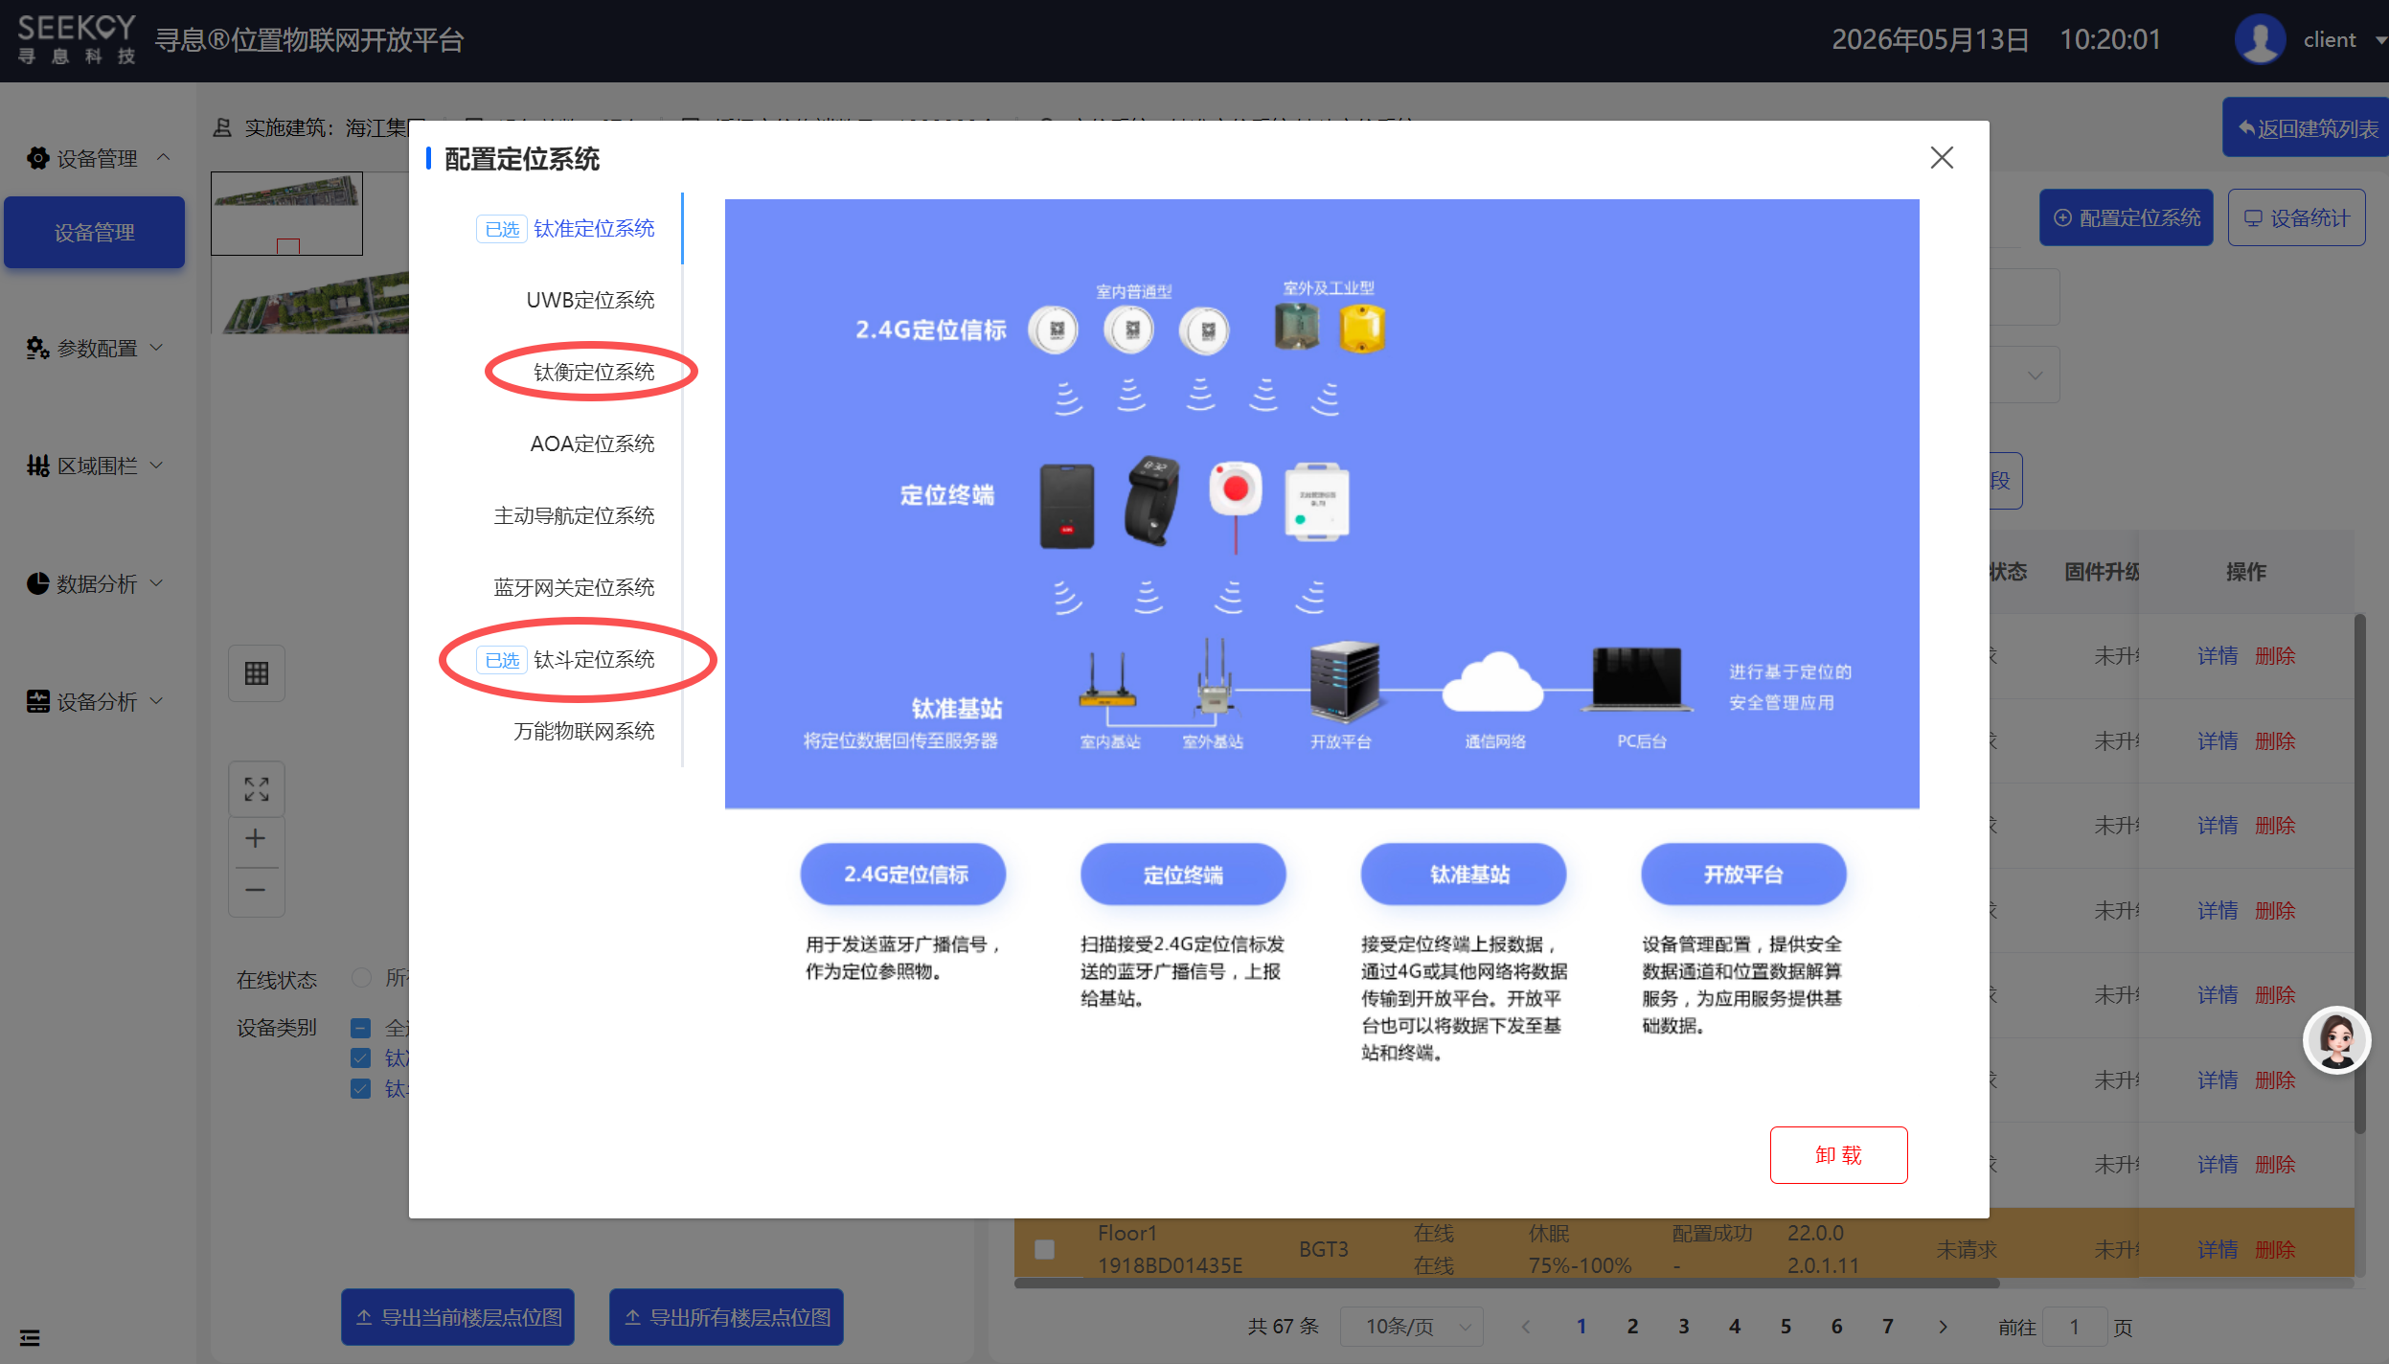Click the table vertical scrollbar
2389x1364 pixels.
click(x=2360, y=874)
